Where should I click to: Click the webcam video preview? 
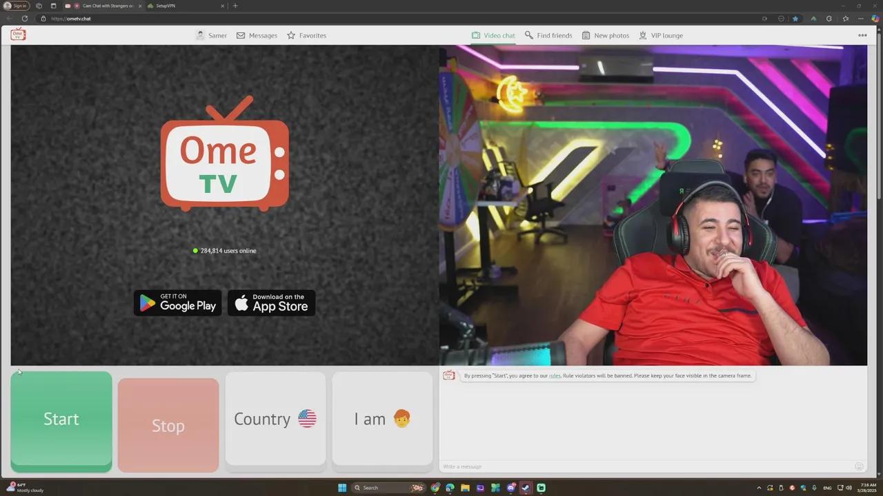point(653,205)
